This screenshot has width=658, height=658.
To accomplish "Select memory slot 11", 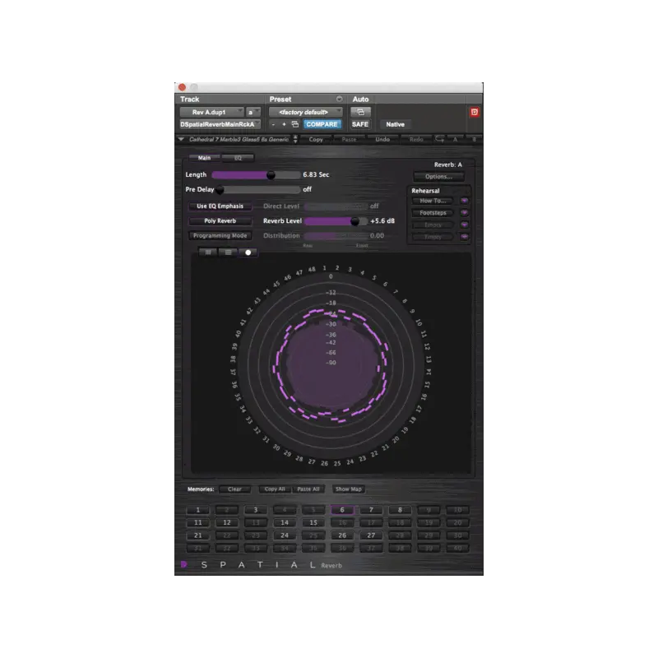I will click(x=197, y=522).
